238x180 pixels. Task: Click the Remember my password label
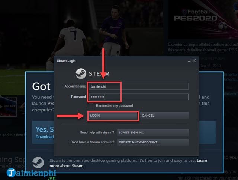pos(115,106)
